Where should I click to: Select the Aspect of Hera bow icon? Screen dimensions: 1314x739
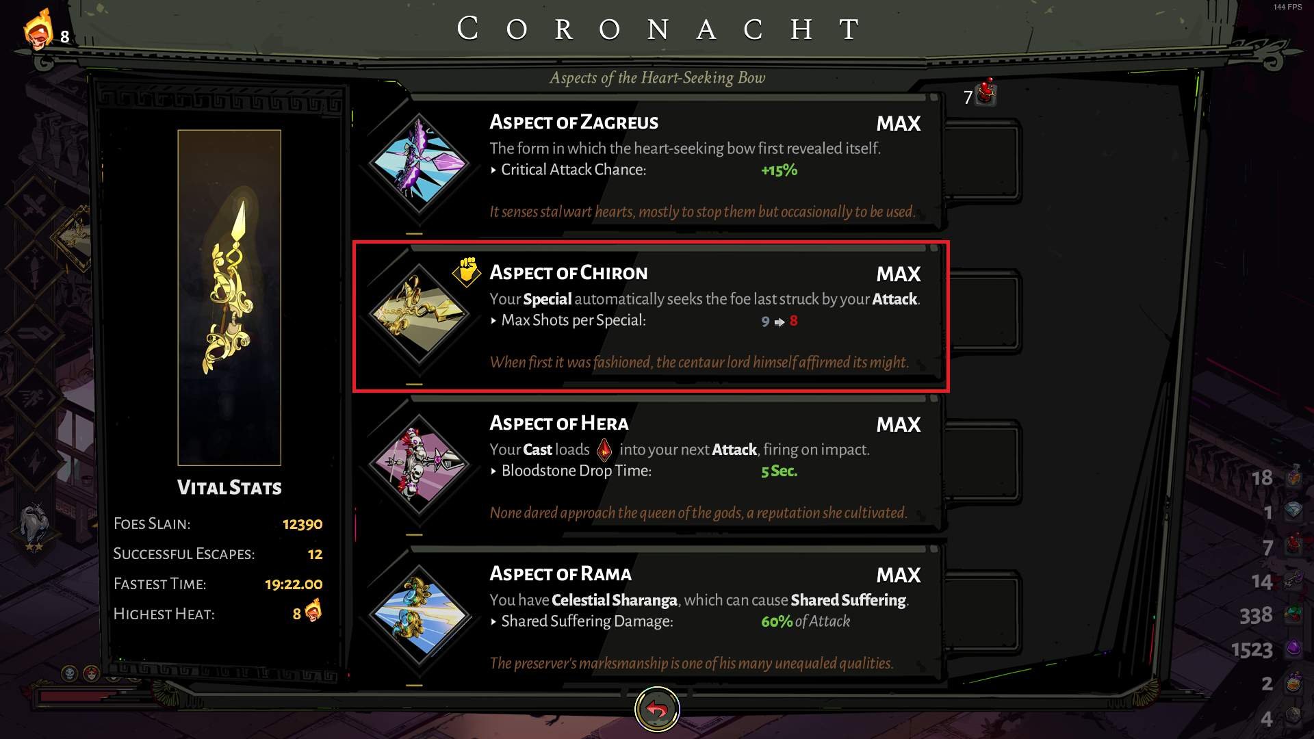pos(419,465)
